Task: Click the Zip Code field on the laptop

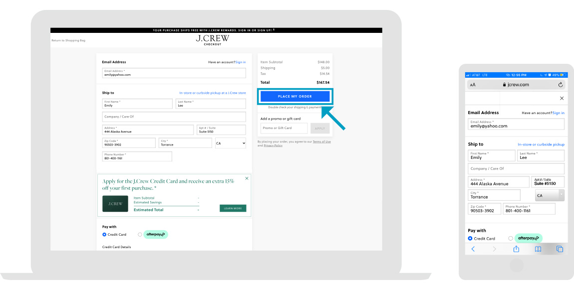Action: [129, 143]
